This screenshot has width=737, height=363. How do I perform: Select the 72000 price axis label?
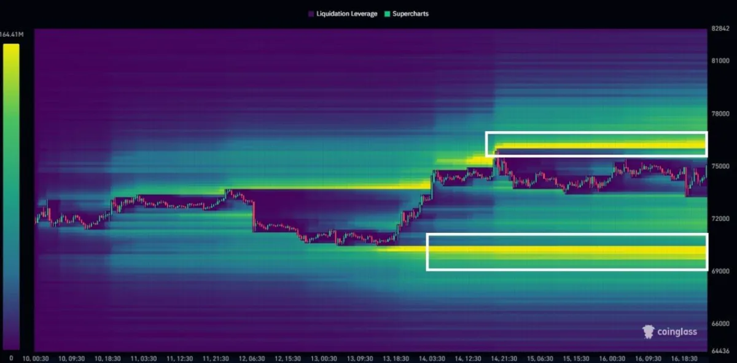(x=721, y=218)
